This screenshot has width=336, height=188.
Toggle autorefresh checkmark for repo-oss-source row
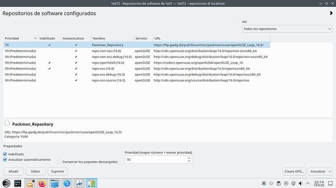[x=76, y=81]
